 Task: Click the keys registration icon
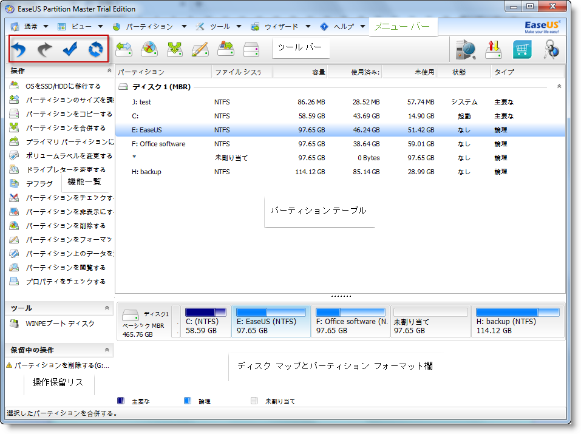coord(551,50)
